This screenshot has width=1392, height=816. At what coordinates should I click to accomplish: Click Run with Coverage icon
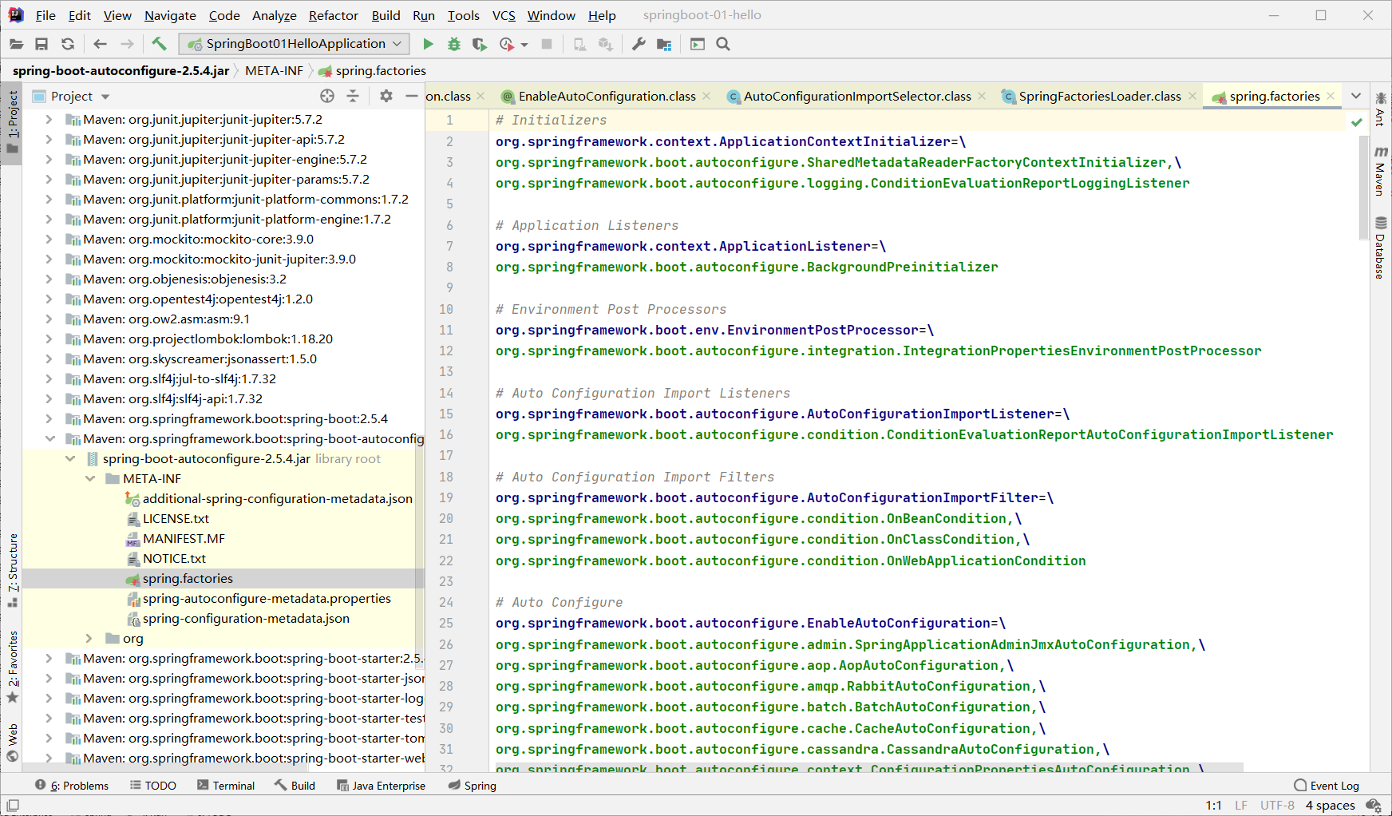[x=480, y=44]
